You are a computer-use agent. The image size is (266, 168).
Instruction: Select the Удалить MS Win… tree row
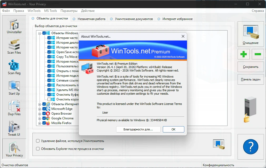pyautogui.click(x=67, y=90)
